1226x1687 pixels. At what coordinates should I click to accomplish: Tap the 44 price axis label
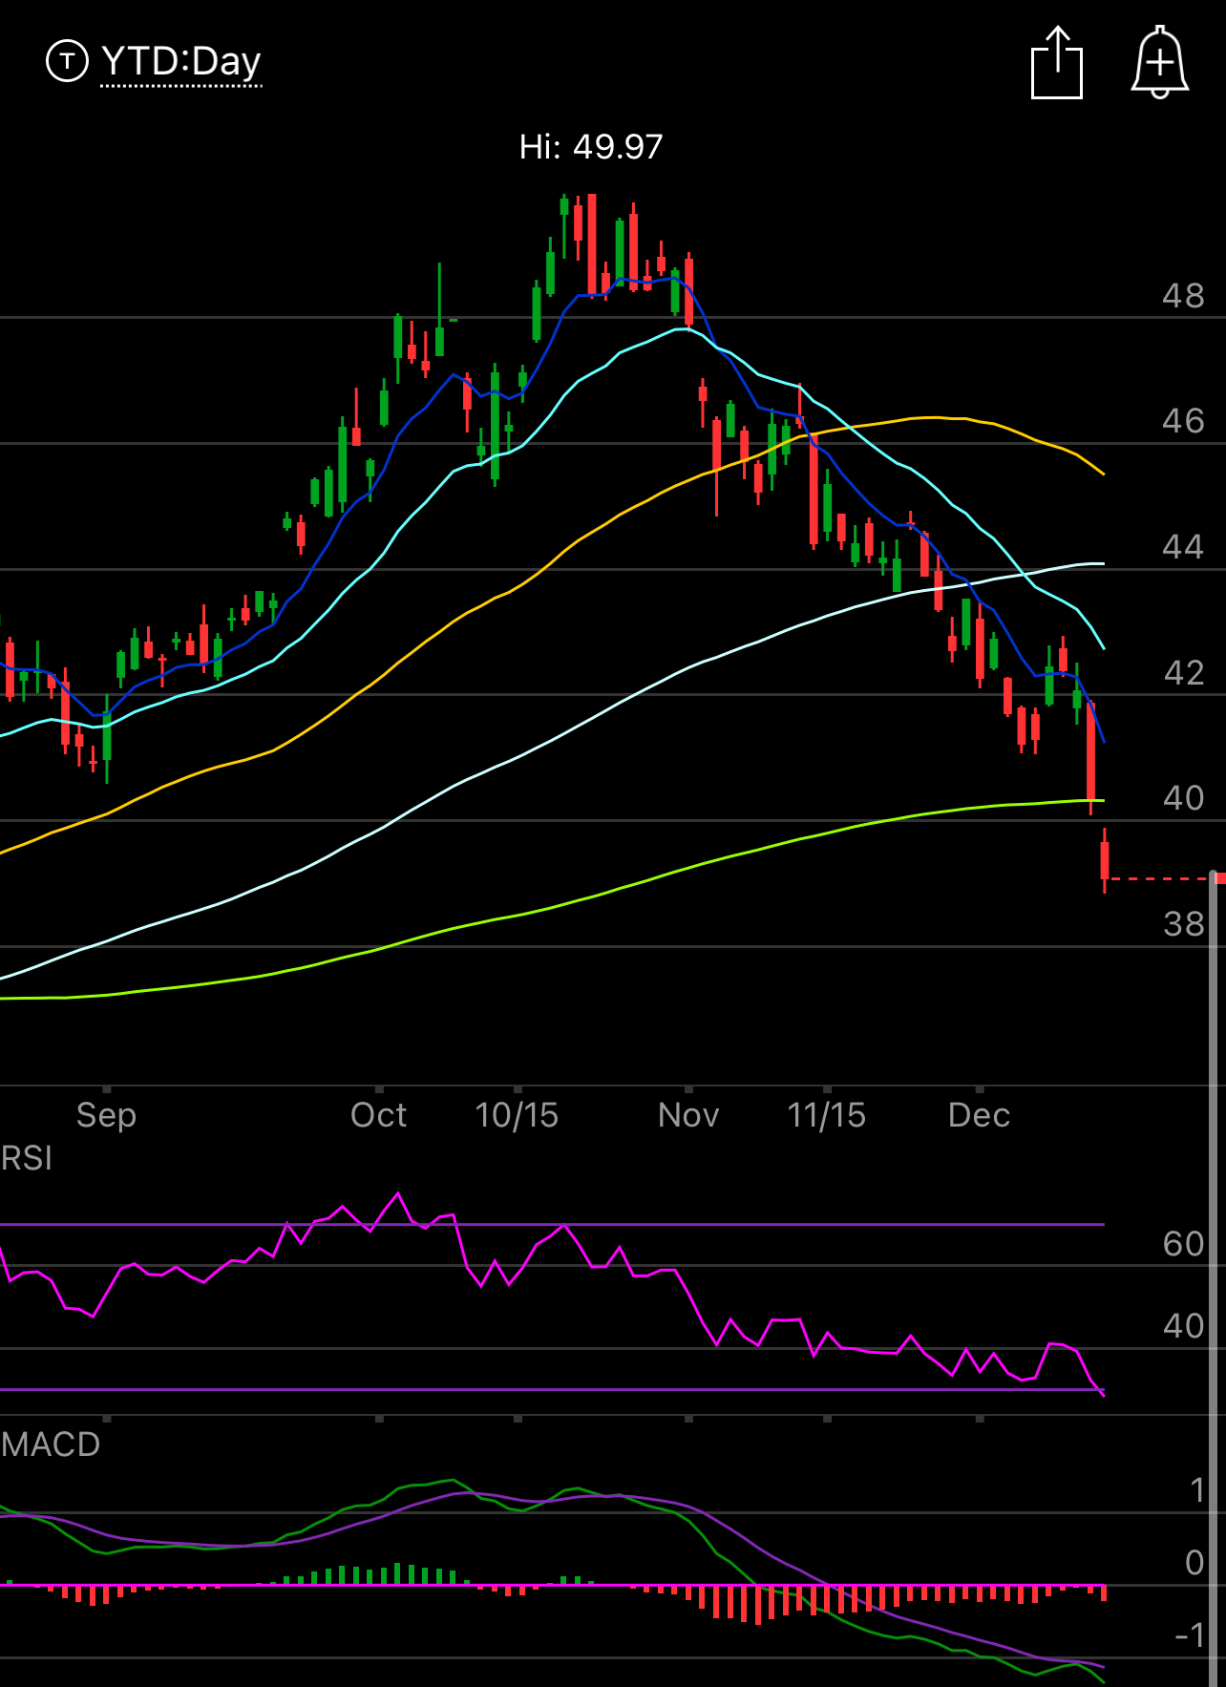tap(1183, 547)
